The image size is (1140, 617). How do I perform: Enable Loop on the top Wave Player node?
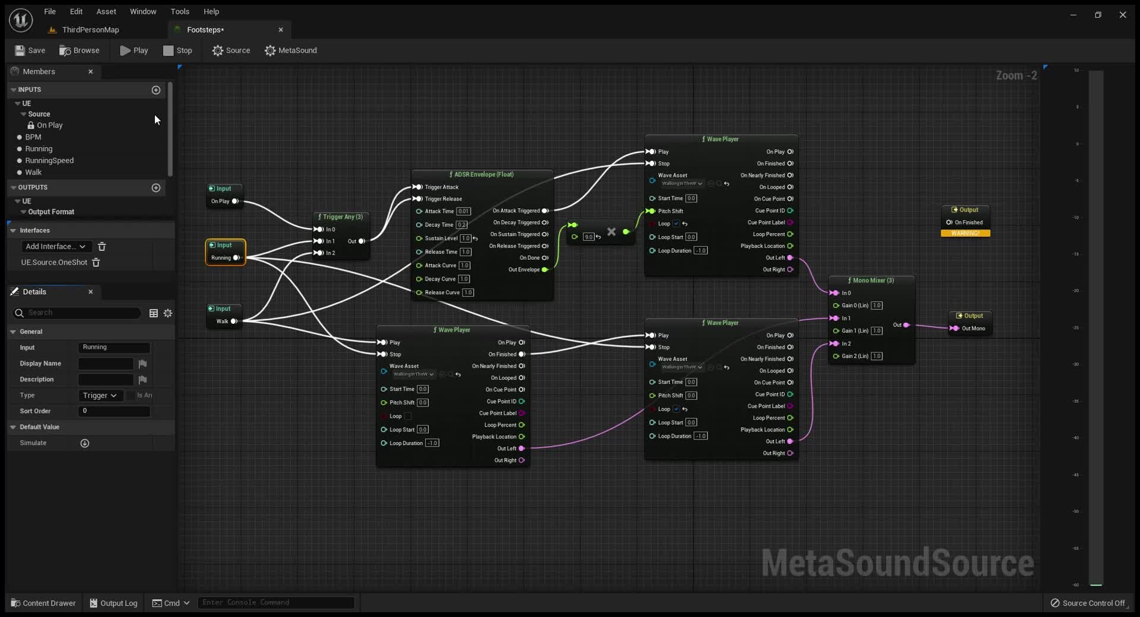[x=676, y=224]
